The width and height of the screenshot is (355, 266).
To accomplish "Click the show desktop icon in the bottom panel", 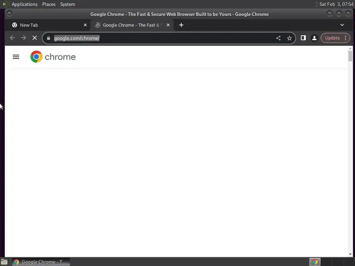I will (4, 262).
